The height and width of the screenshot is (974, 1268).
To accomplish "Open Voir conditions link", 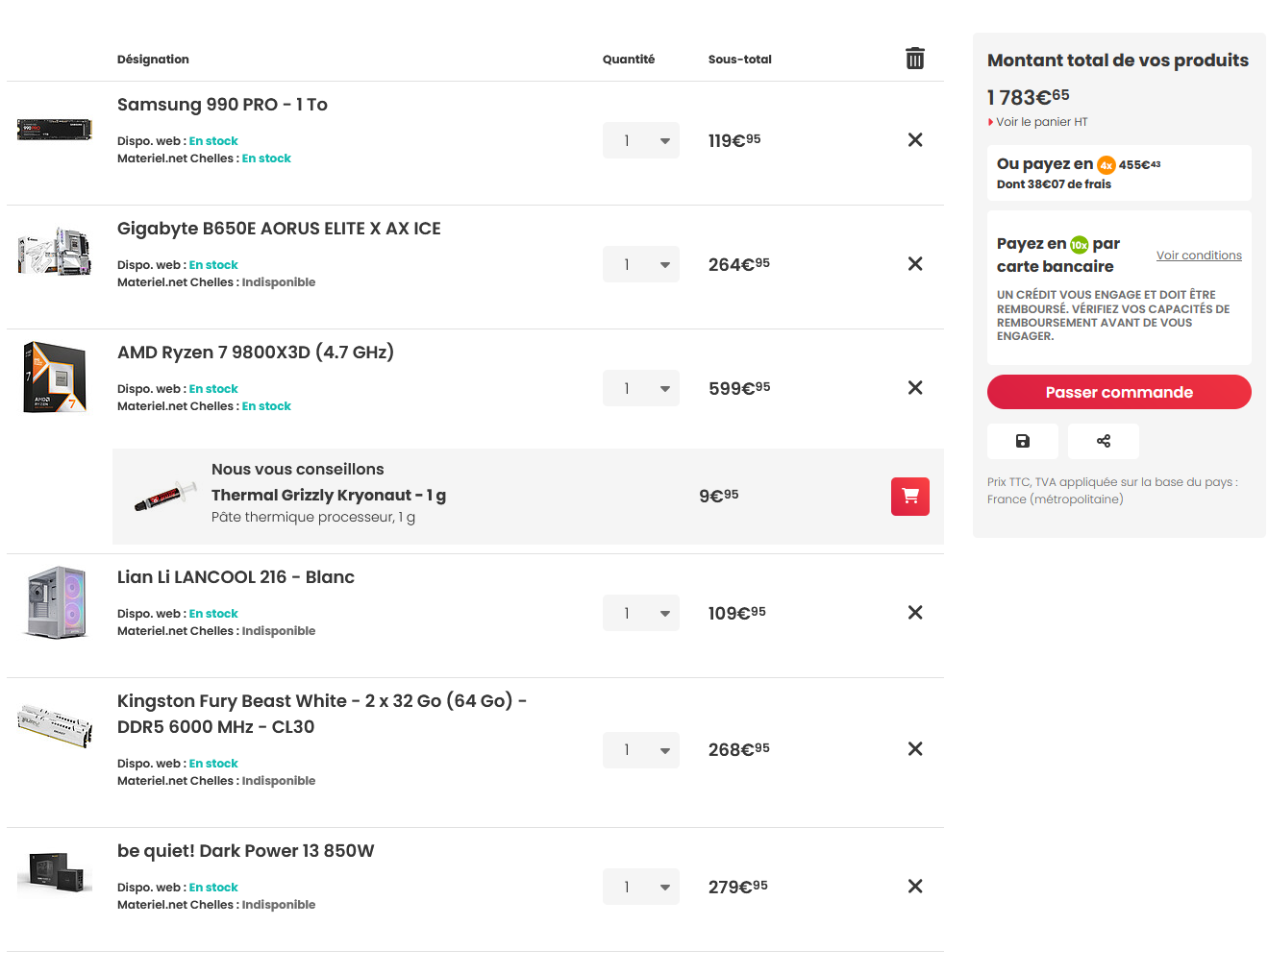I will 1199,256.
